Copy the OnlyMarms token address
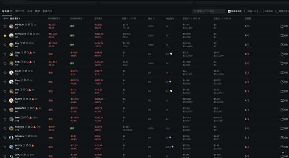Image resolution: width=289 pixels, height=158 pixels. coord(28,34)
